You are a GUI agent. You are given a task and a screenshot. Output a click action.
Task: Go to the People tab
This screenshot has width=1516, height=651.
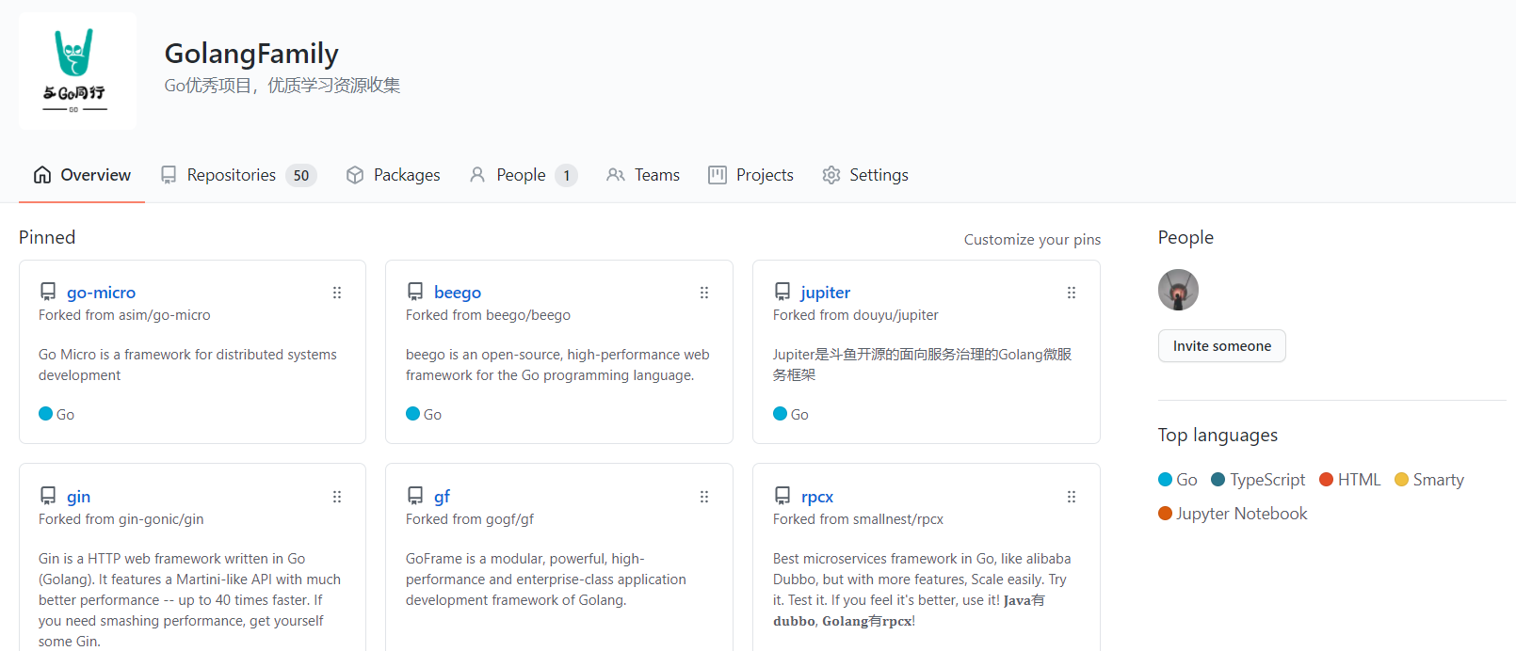523,175
